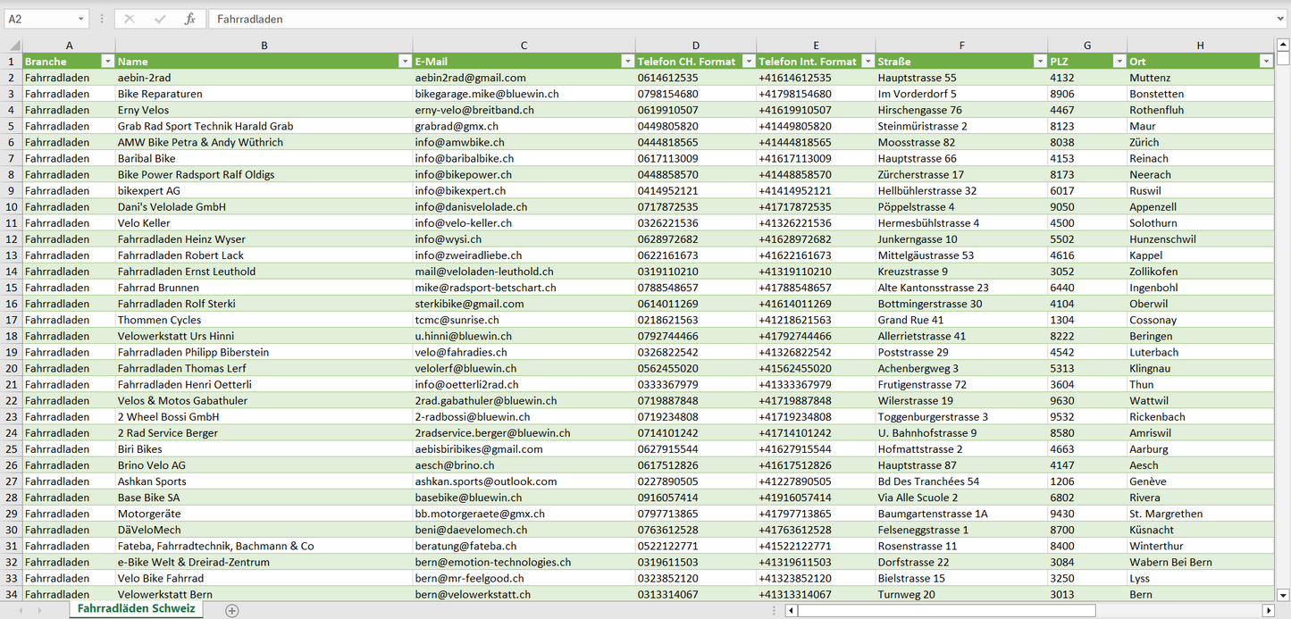Click the Enter checkmark icon in formula bar

click(x=160, y=19)
